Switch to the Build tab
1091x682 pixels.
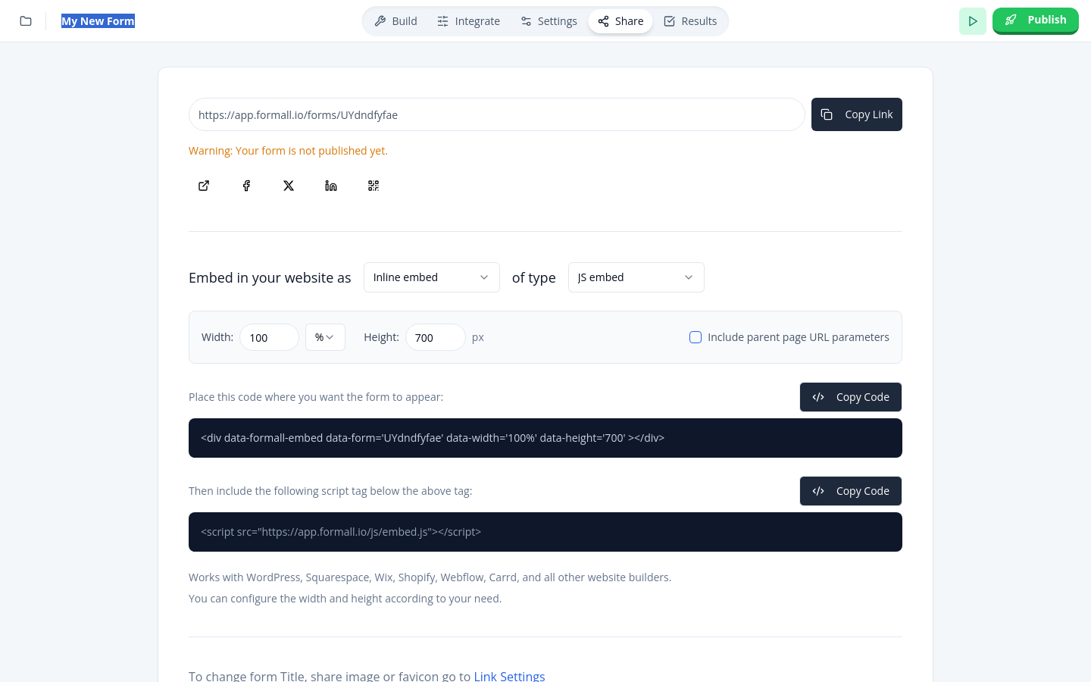click(395, 21)
